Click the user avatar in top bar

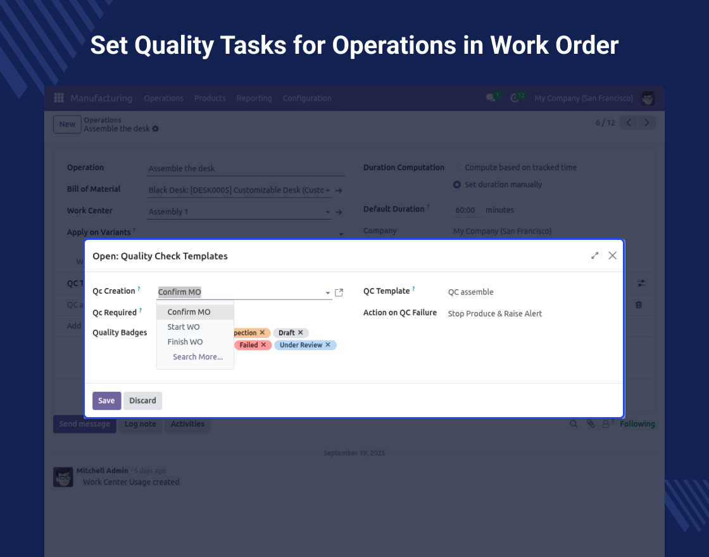coord(648,98)
